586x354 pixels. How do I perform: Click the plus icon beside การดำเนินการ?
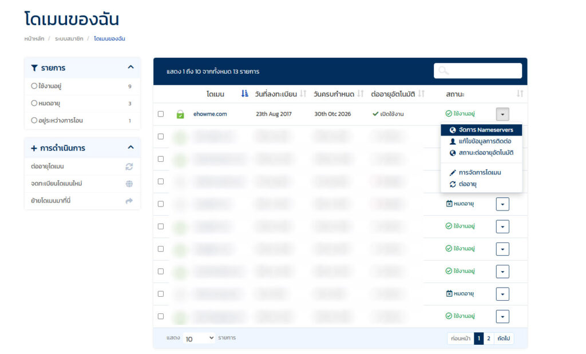coord(34,148)
